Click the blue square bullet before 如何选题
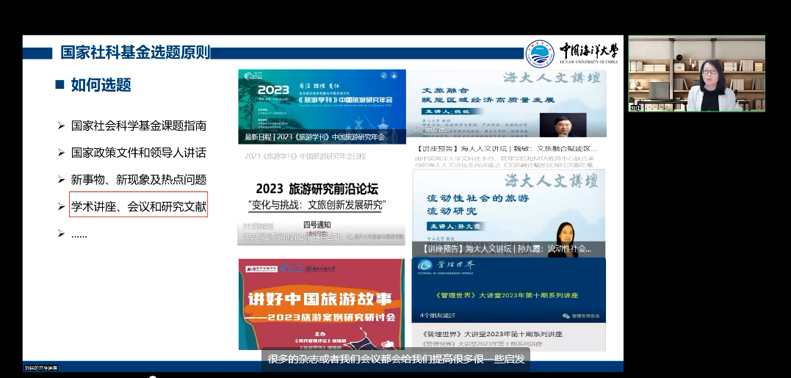The image size is (791, 378). (59, 84)
